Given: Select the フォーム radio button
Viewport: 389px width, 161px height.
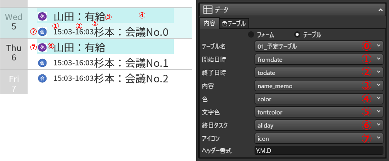Looking at the screenshot, I should [x=251, y=35].
